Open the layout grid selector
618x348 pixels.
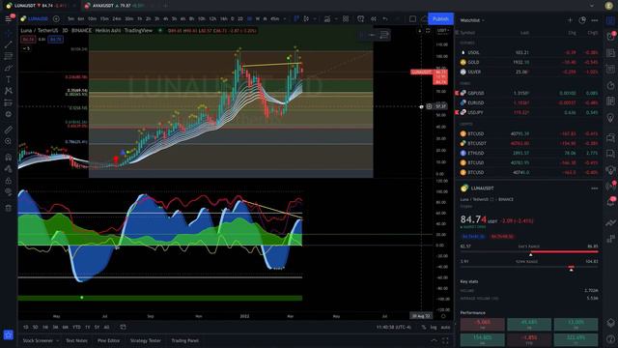(346, 18)
